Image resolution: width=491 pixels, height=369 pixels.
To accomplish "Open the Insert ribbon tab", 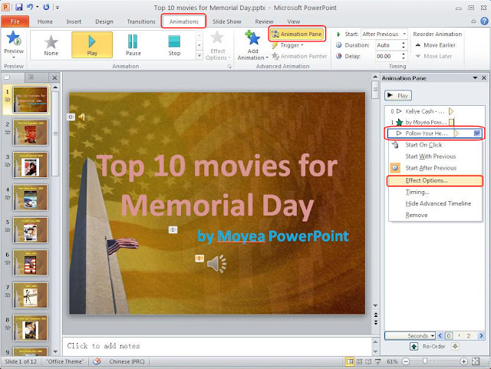I will pyautogui.click(x=74, y=21).
